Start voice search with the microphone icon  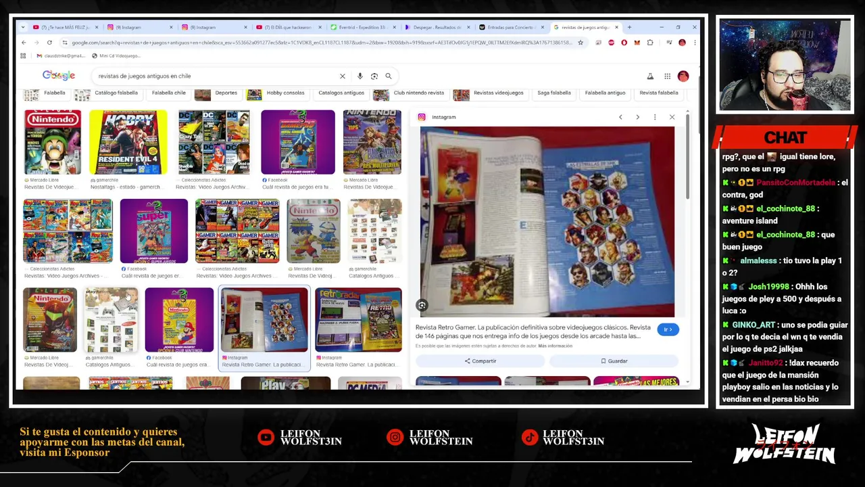tap(360, 76)
